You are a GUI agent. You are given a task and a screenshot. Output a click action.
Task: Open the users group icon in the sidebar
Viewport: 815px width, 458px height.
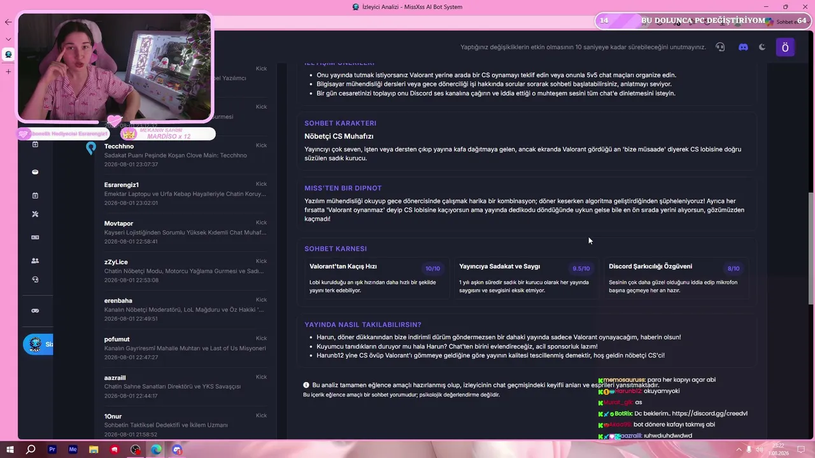click(35, 260)
